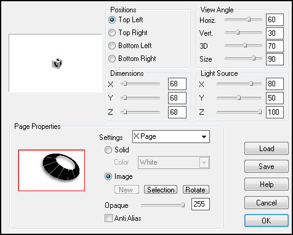Image resolution: width=293 pixels, height=235 pixels.
Task: Enable the Anti Alias checkbox
Action: pyautogui.click(x=108, y=218)
